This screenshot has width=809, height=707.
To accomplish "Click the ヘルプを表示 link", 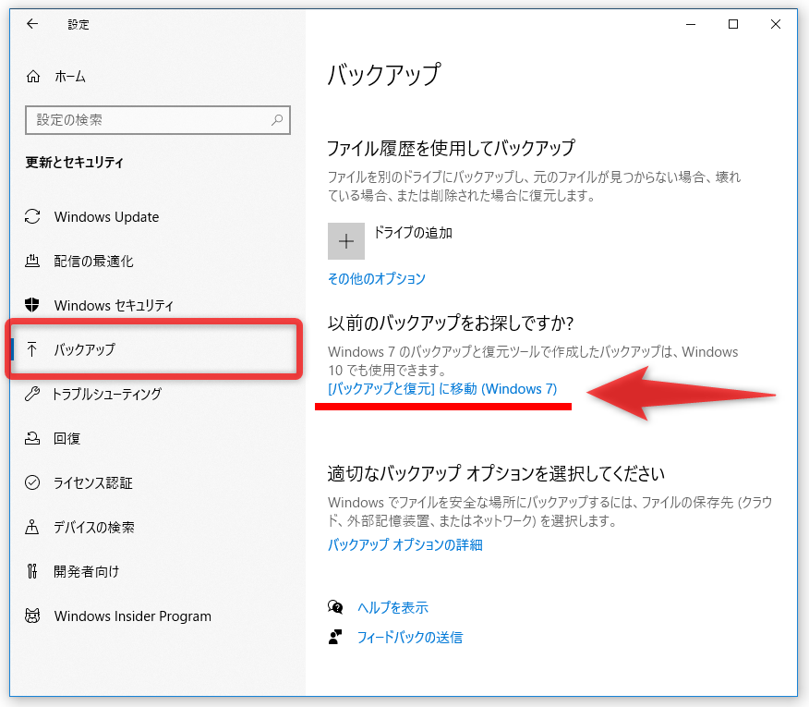I will pos(393,607).
